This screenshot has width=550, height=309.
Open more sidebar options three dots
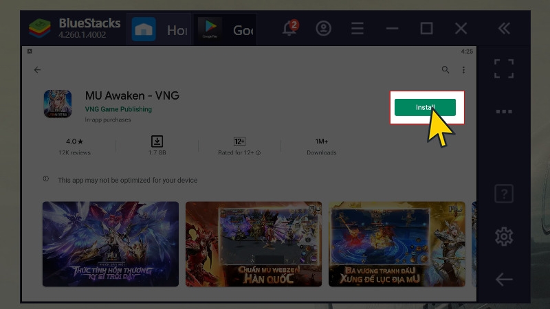point(504,111)
